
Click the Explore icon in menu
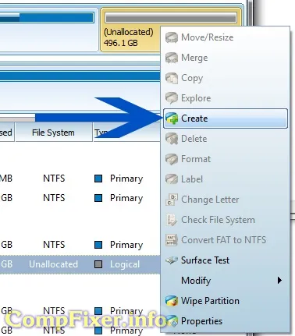click(x=172, y=98)
